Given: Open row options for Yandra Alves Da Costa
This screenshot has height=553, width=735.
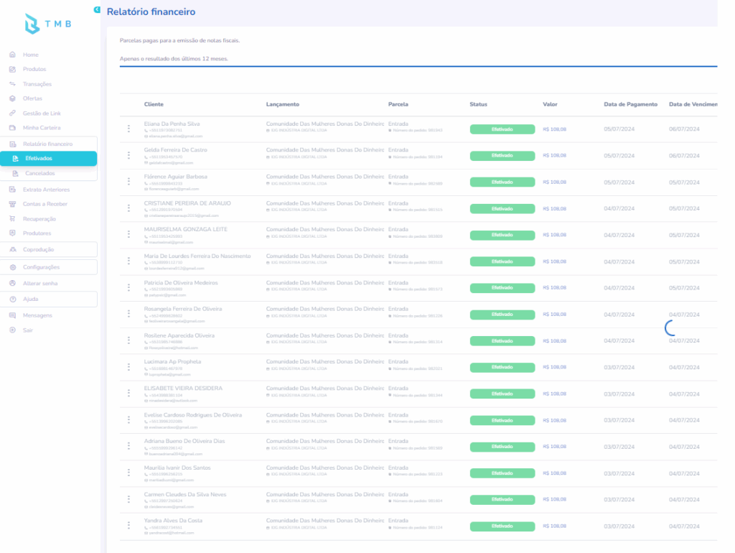Looking at the screenshot, I should 129,525.
